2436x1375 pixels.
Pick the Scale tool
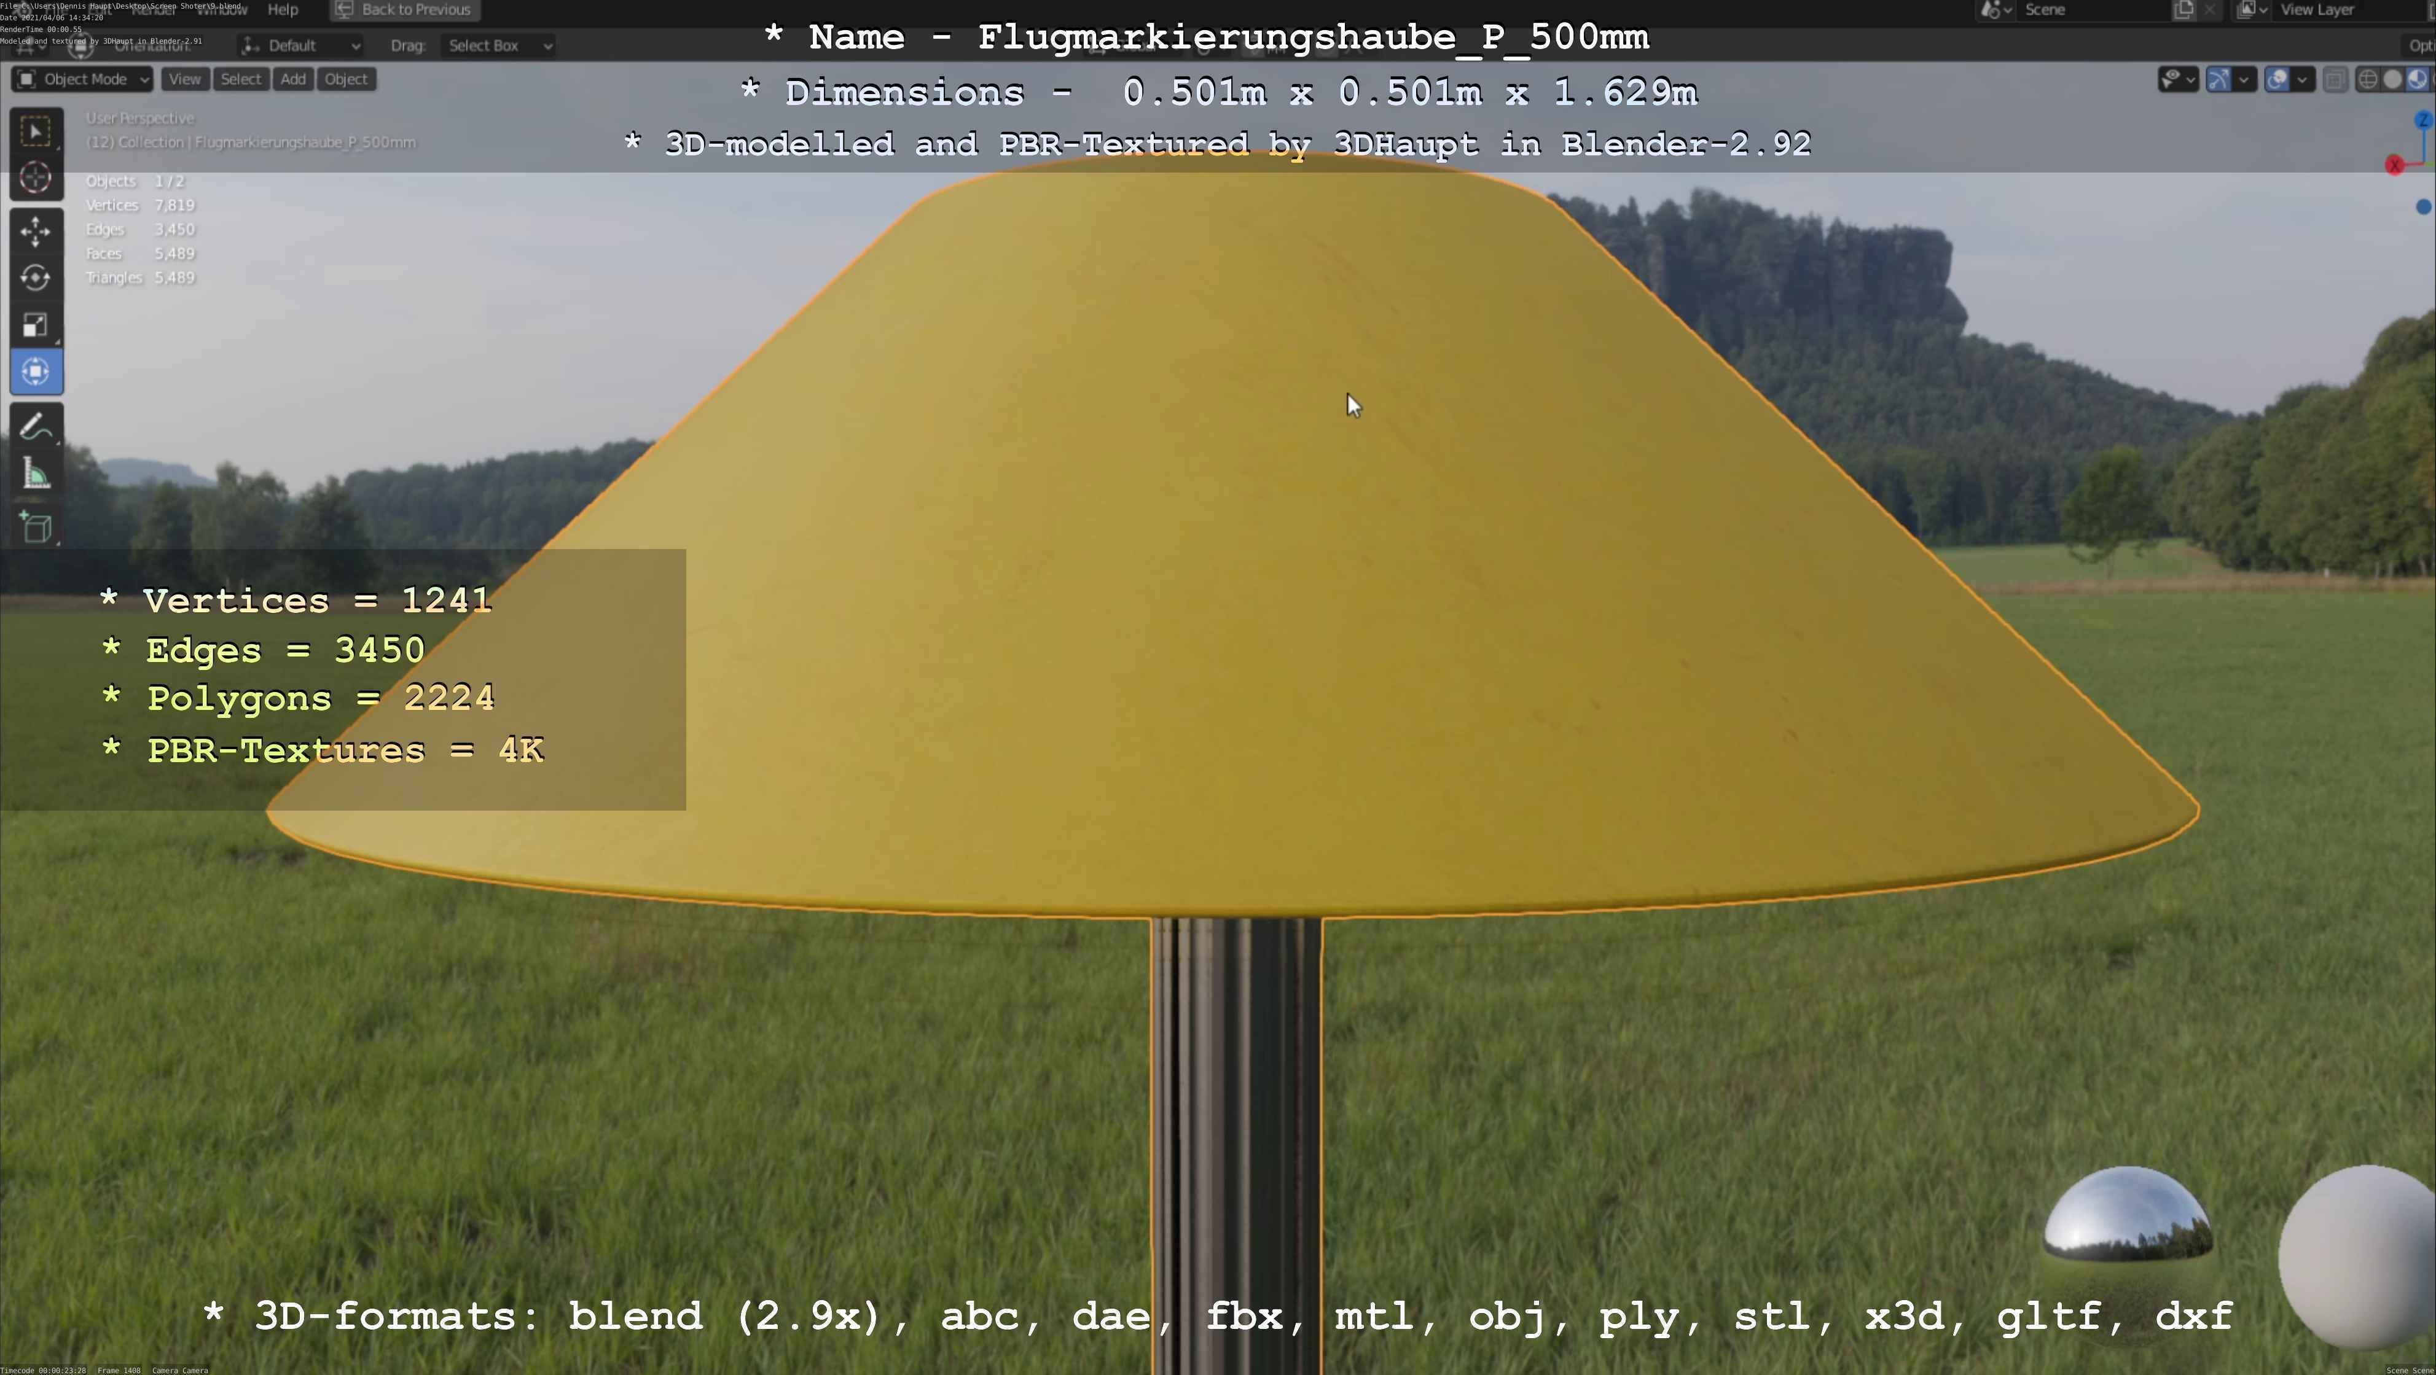tap(36, 325)
